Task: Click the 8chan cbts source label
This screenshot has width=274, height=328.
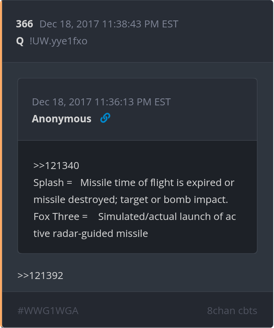Action: click(x=232, y=311)
